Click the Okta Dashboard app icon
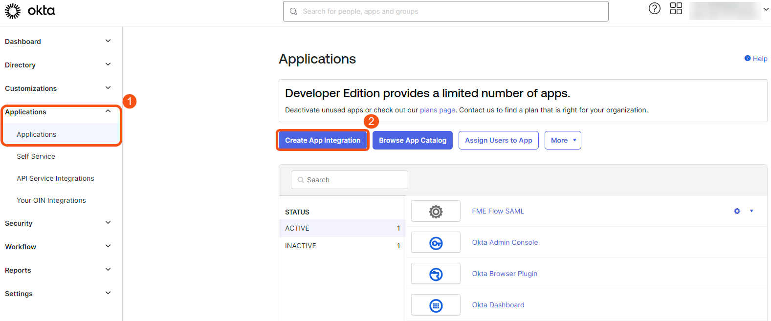771x321 pixels. point(436,305)
